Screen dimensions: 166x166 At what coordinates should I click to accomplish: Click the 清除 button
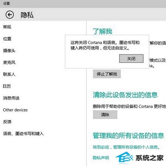(x=105, y=115)
